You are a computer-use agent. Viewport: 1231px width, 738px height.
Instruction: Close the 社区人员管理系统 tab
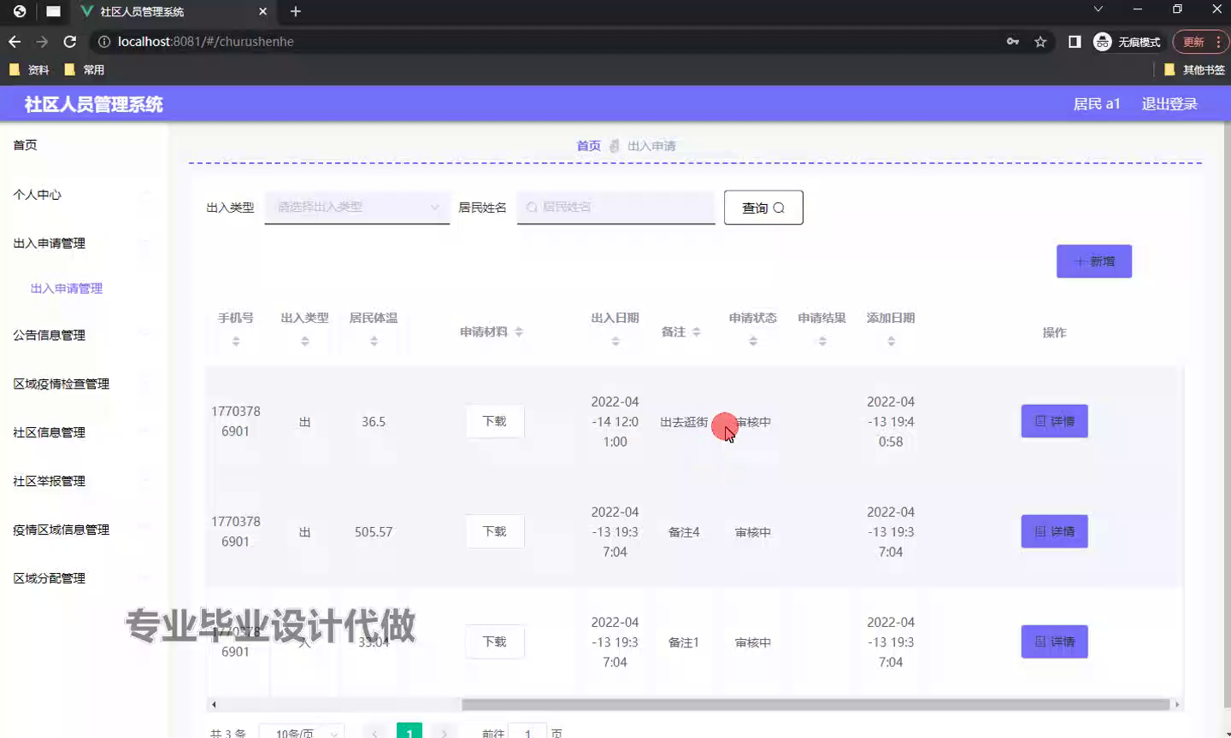(262, 11)
